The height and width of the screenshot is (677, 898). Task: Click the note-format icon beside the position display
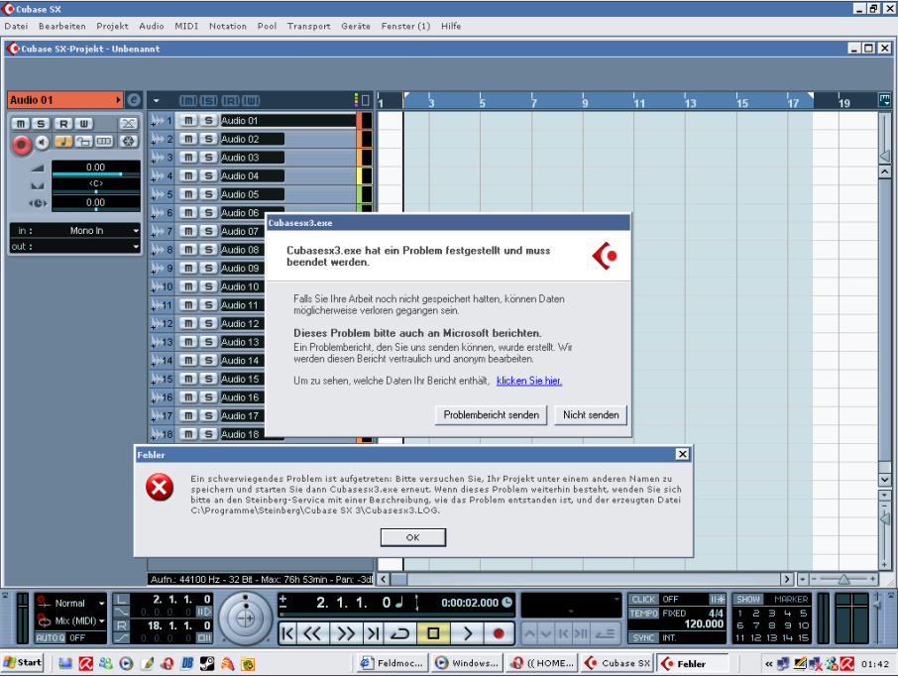pos(399,602)
